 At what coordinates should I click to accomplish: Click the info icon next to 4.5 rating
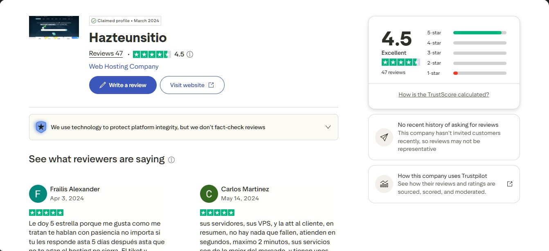(190, 54)
